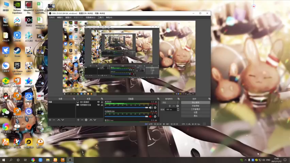Toggle lock on 显示器捕获 source

pyautogui.click(x=102, y=102)
